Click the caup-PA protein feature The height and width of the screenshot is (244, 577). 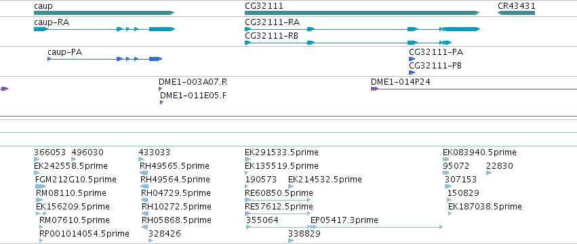coord(105,59)
